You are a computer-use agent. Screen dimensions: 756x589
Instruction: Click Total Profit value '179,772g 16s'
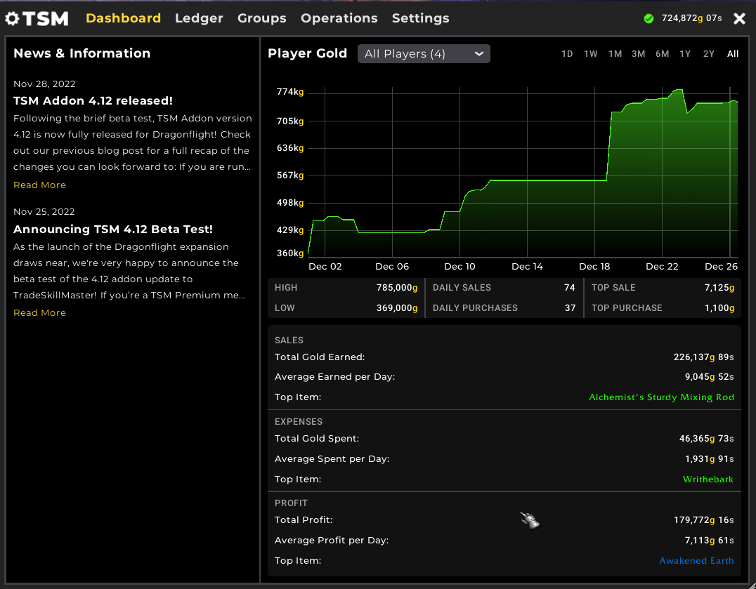(x=703, y=520)
